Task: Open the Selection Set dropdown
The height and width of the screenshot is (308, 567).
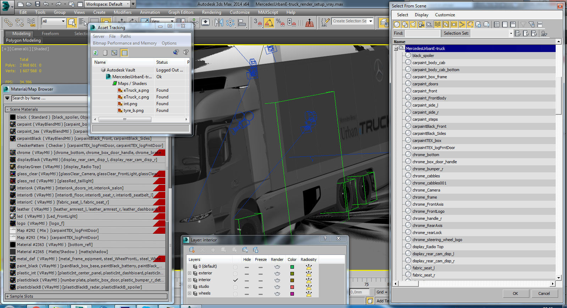Action: pos(511,33)
